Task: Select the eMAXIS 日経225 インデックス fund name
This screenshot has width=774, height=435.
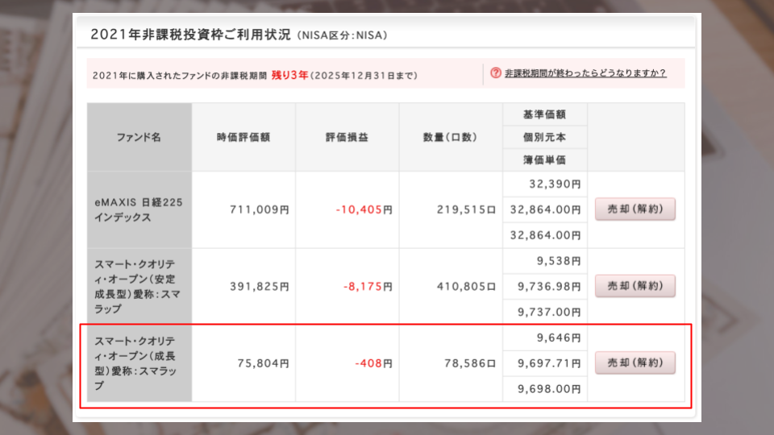Action: [136, 209]
